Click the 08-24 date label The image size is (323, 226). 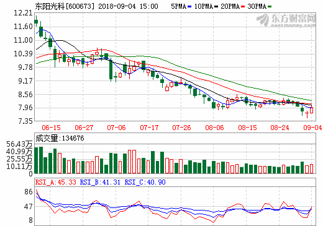coord(280,128)
